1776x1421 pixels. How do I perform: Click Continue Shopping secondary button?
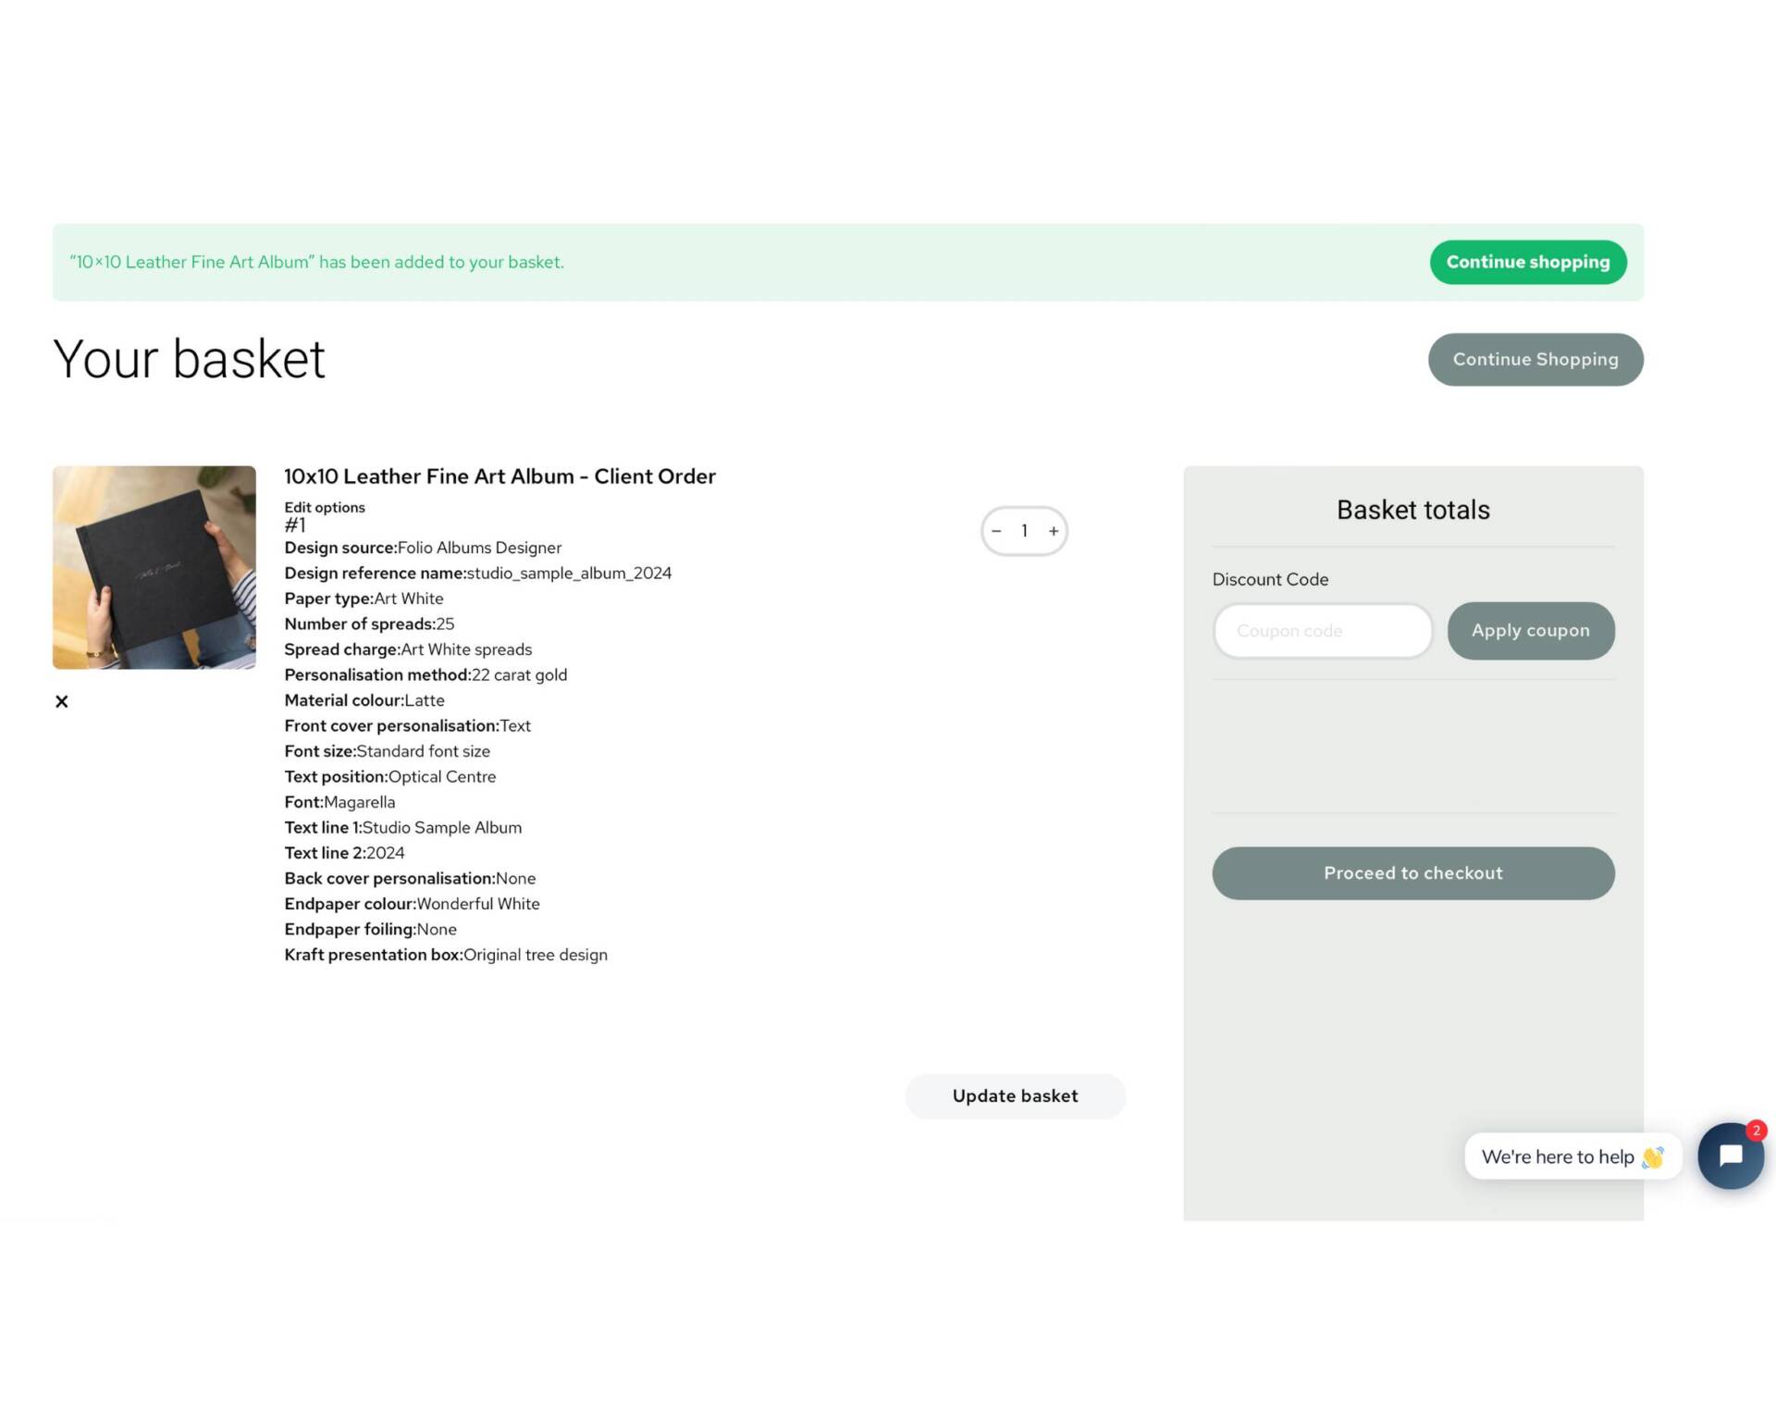pos(1535,358)
